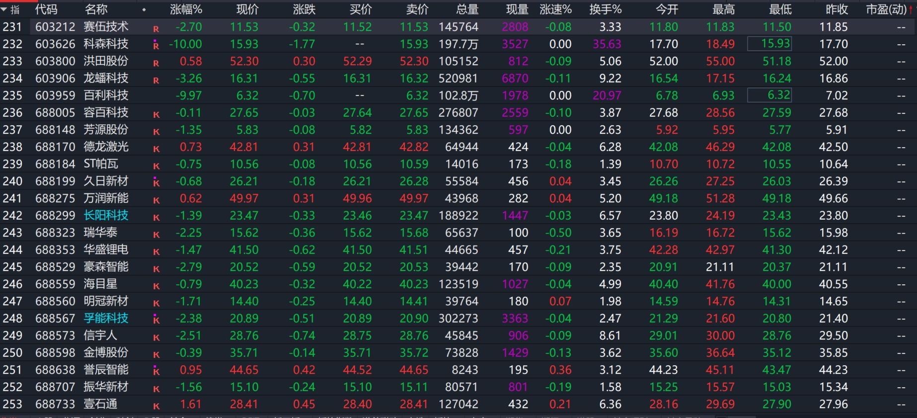
Task: Click the K marker icon for 华盛锂电
Action: click(x=156, y=251)
